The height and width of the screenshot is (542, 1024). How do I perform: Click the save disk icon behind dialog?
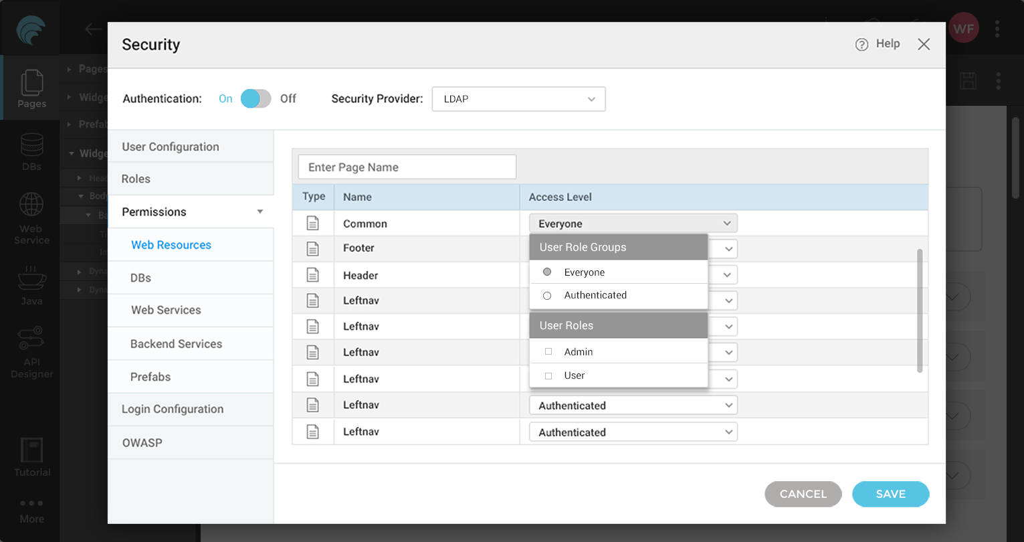pos(968,81)
